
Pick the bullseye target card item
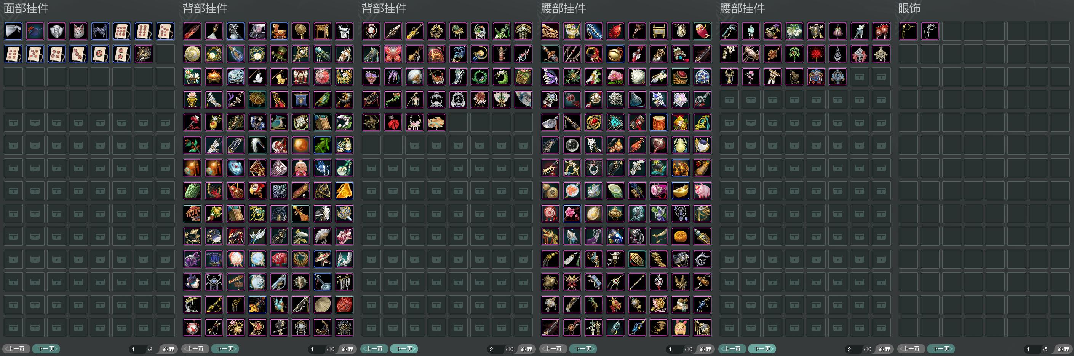click(100, 54)
